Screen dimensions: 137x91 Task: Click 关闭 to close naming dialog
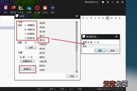click(72, 76)
